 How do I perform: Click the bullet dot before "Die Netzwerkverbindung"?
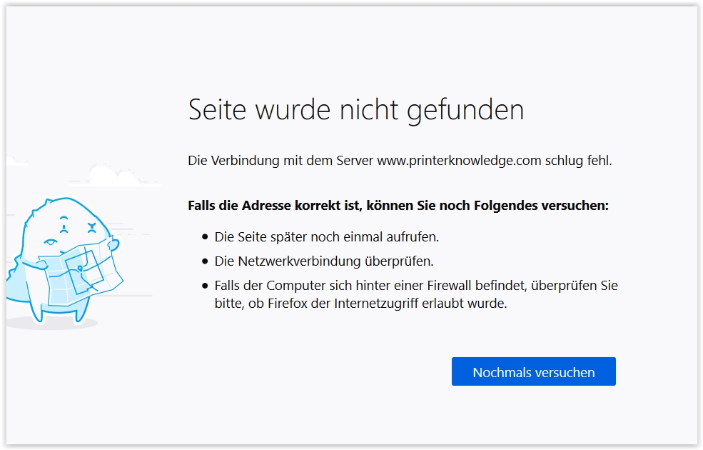pyautogui.click(x=206, y=261)
